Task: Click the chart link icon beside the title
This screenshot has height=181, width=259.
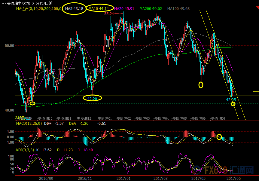Action: click(3, 3)
